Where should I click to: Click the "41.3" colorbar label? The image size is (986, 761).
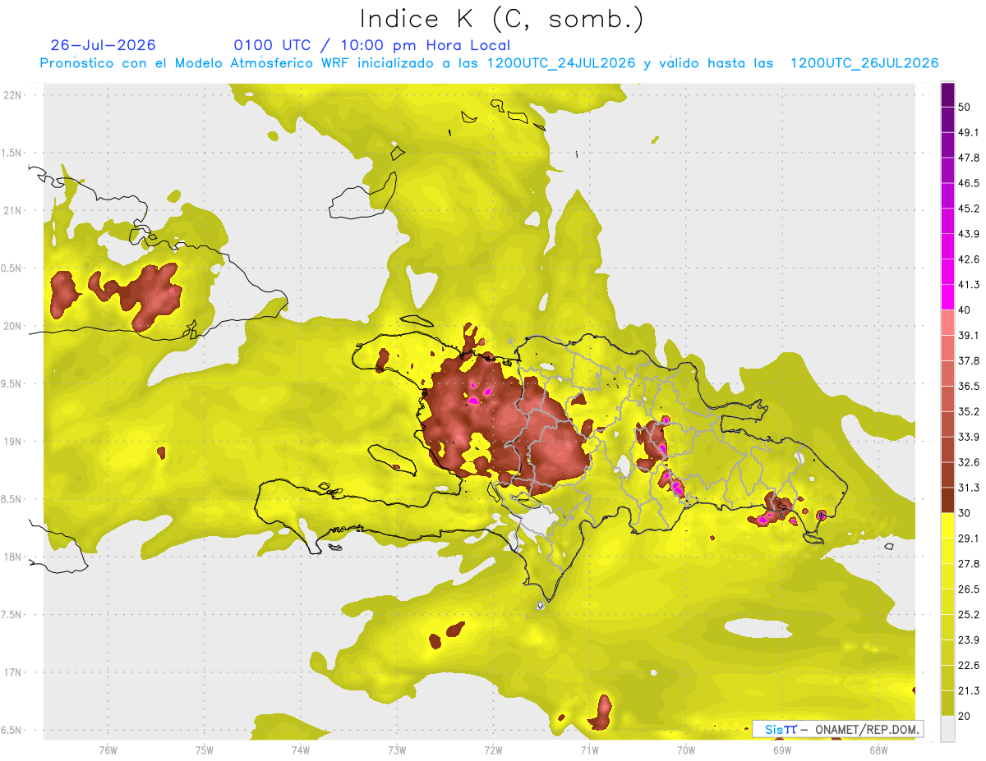[969, 285]
